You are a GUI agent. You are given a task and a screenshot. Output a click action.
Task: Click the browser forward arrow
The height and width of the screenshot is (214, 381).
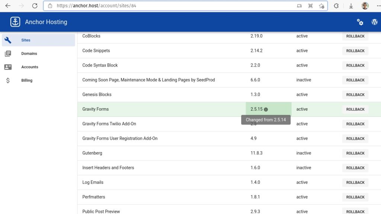21,6
